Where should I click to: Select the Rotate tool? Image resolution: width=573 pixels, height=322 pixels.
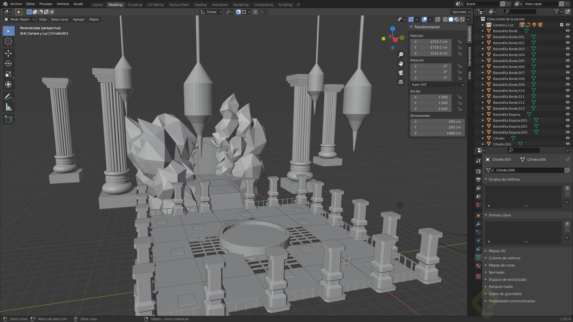coord(8,64)
